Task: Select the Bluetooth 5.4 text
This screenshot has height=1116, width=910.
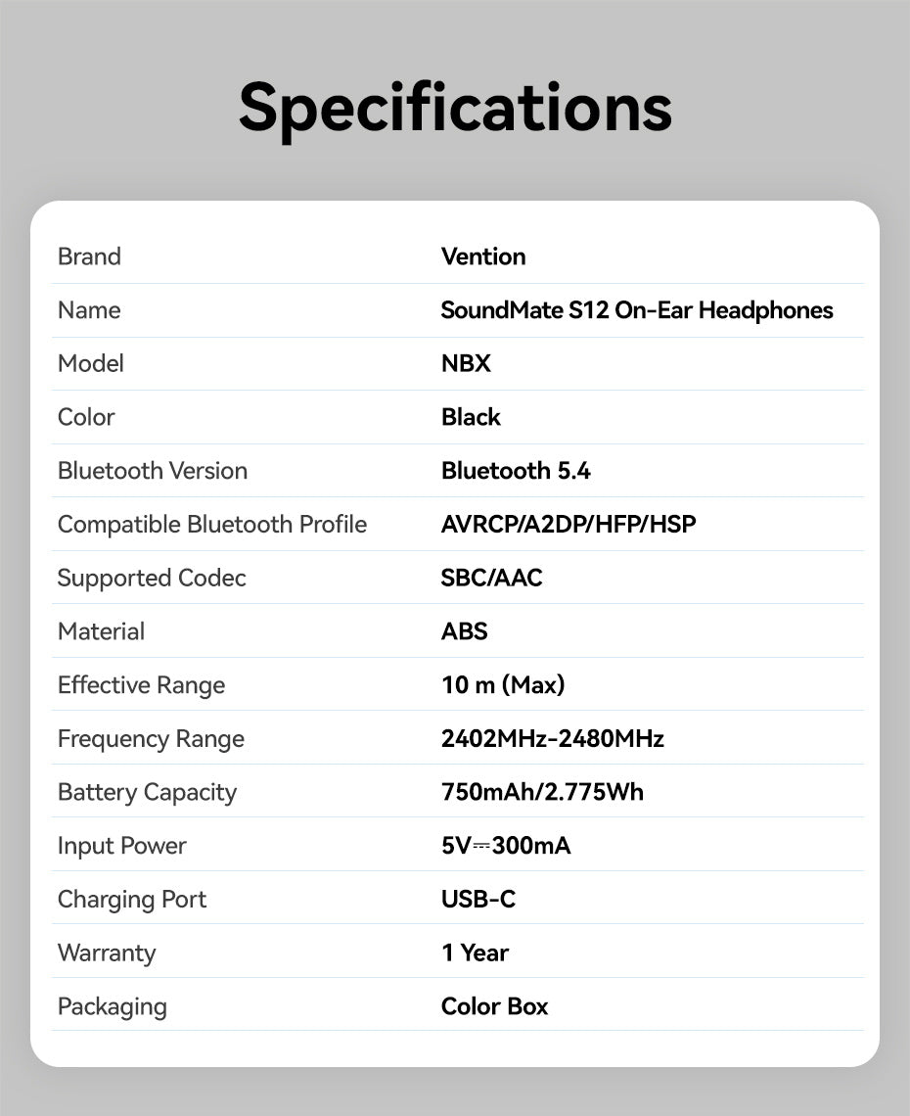Action: (516, 471)
